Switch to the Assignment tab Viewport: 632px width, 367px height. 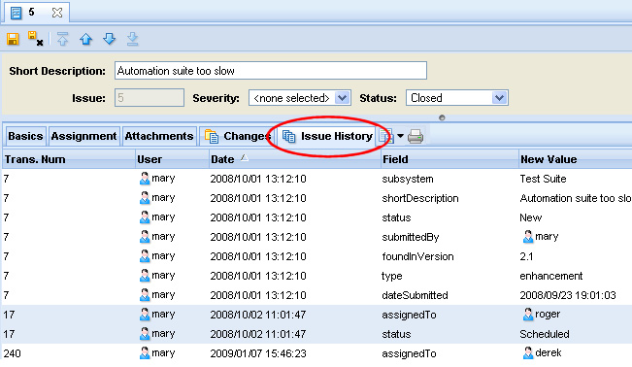point(83,136)
